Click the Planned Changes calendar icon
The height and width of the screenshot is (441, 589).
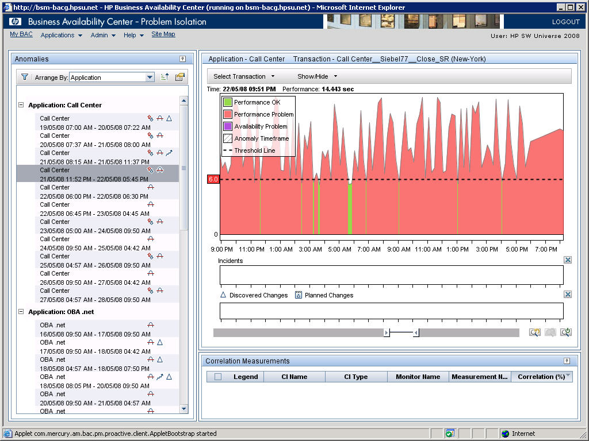[299, 295]
